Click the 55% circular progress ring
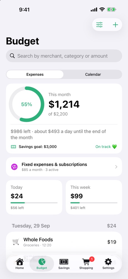The height and width of the screenshot is (279, 128). [27, 104]
